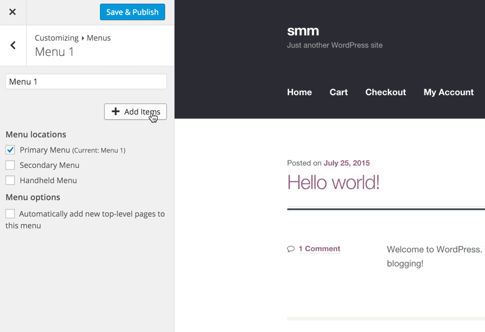Open the My Account menu item

[x=449, y=92]
